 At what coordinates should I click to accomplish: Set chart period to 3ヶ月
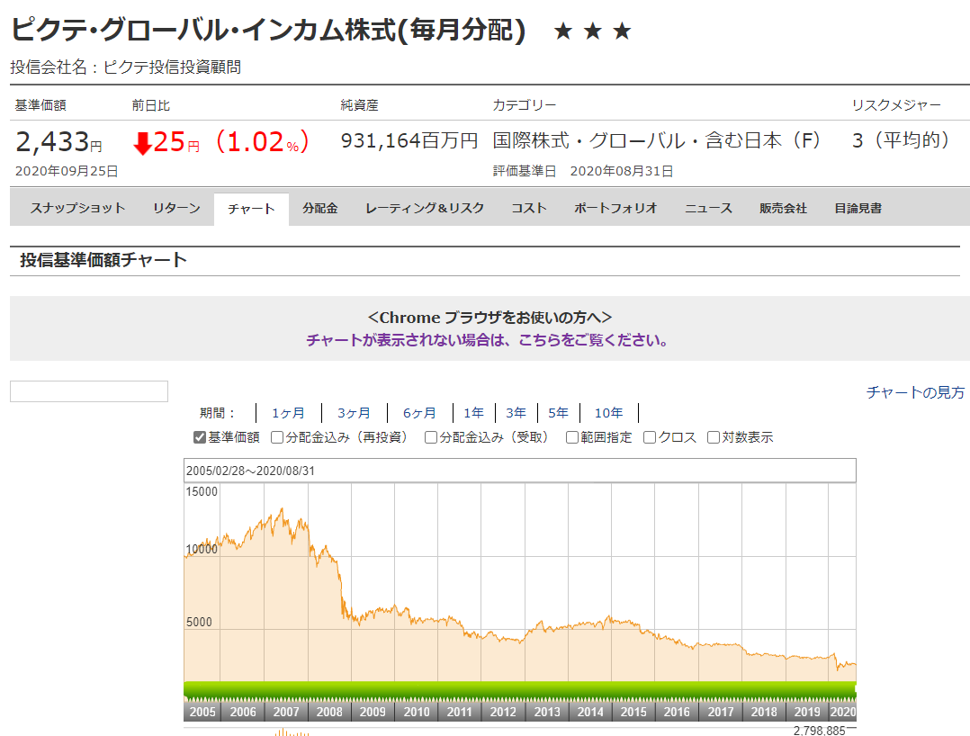pyautogui.click(x=354, y=412)
